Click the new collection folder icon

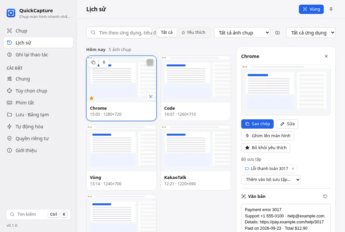(x=278, y=32)
